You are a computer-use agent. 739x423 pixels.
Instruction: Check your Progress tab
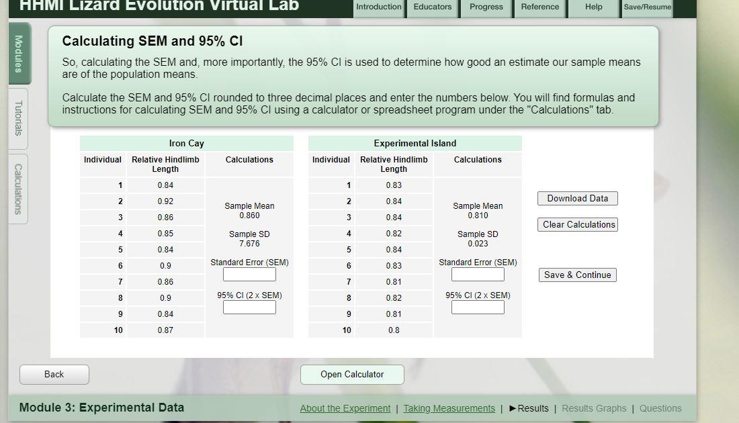485,7
